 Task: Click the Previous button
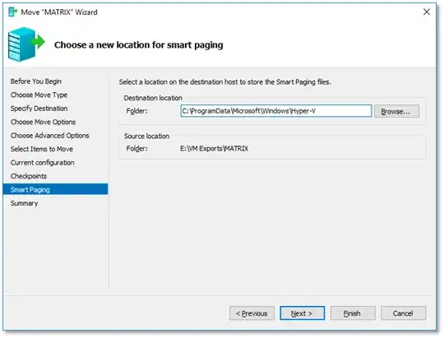pyautogui.click(x=252, y=313)
